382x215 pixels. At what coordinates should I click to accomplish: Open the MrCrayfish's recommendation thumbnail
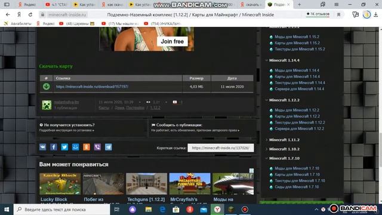pos(190,184)
